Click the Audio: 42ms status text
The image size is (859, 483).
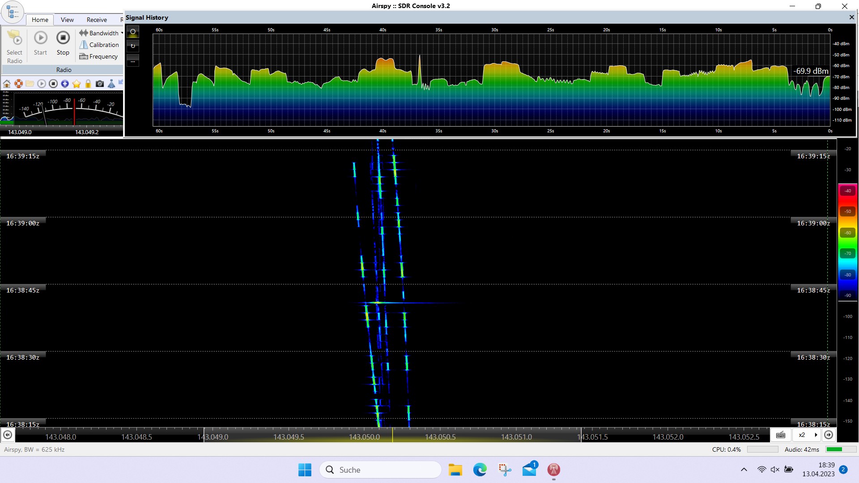[x=802, y=449]
